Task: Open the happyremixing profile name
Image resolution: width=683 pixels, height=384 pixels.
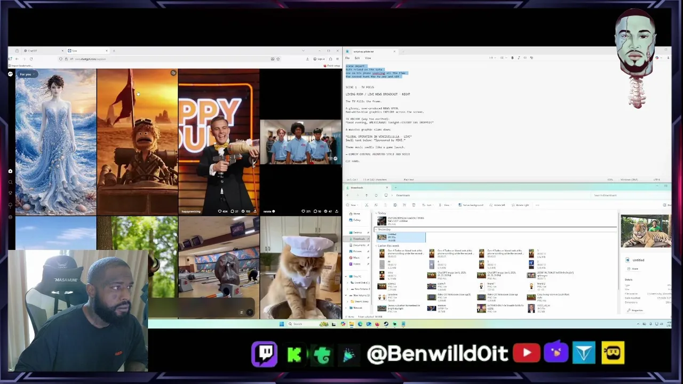Action: 191,211
